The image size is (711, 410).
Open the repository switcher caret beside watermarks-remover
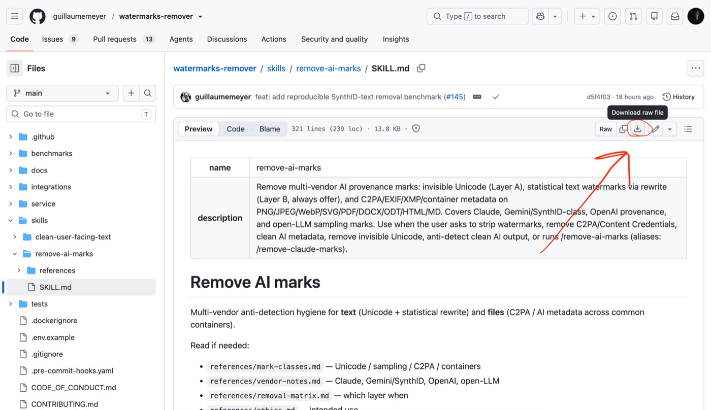200,16
